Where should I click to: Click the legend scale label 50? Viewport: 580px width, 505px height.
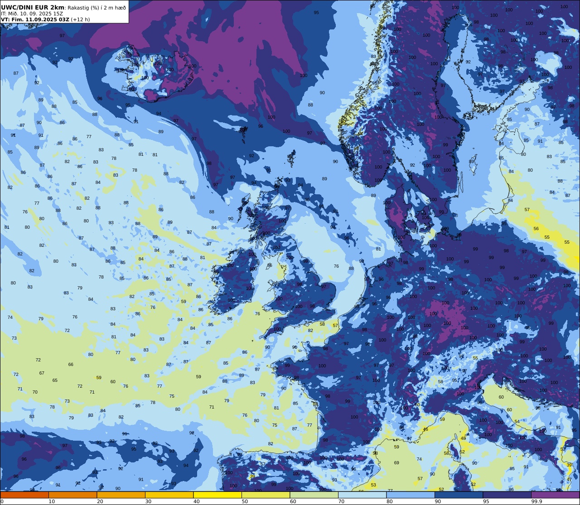click(245, 501)
